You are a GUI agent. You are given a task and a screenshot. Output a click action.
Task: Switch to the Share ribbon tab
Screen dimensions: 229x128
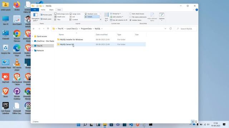click(x=51, y=10)
